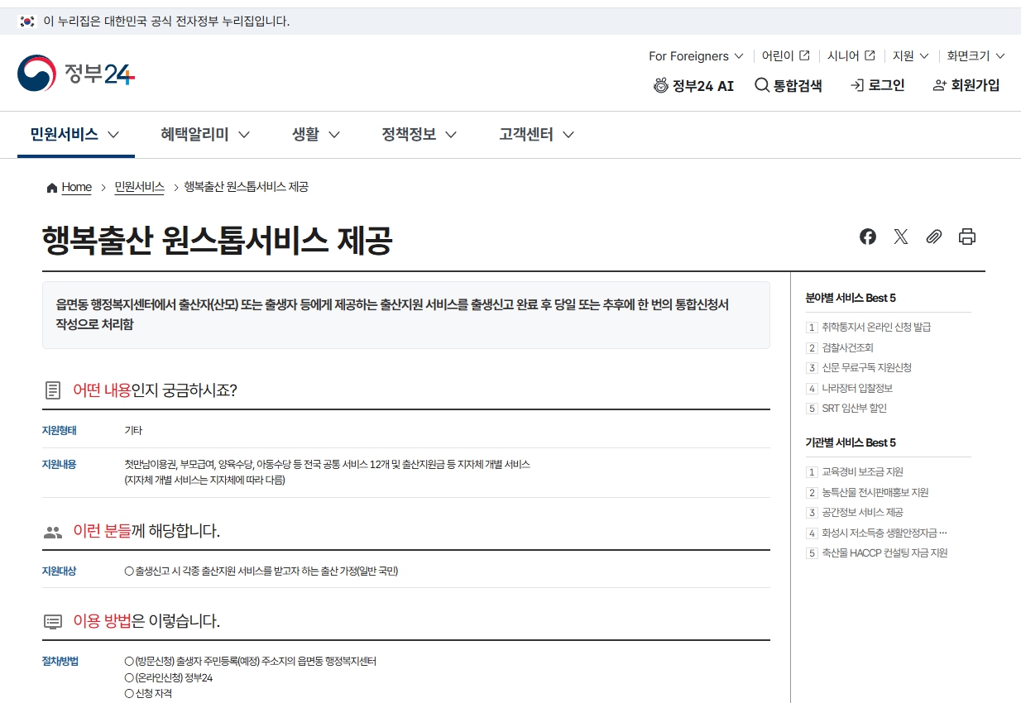Image resolution: width=1021 pixels, height=703 pixels.
Task: Open 나라장터 입찰정보 link
Action: click(x=857, y=389)
